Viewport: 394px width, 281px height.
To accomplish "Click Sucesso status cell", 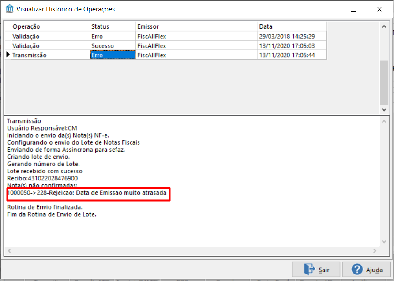I will tap(113, 46).
